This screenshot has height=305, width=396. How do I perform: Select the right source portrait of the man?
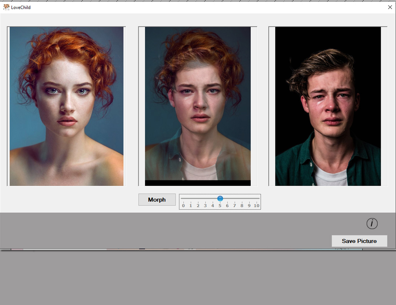pos(328,106)
